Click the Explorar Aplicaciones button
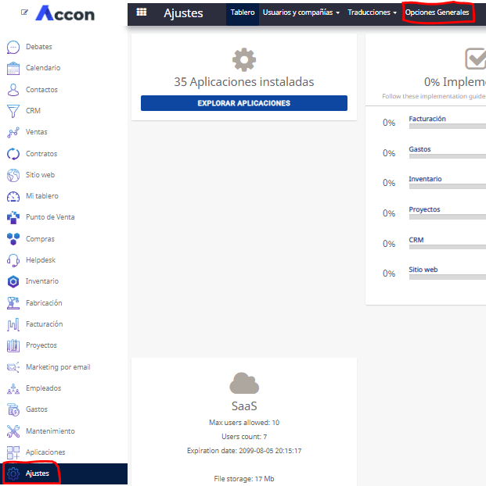The width and height of the screenshot is (486, 486). click(243, 103)
